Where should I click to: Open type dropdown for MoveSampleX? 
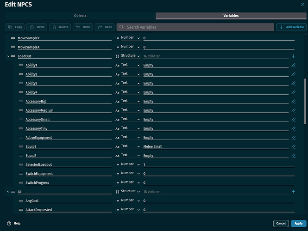130,47
